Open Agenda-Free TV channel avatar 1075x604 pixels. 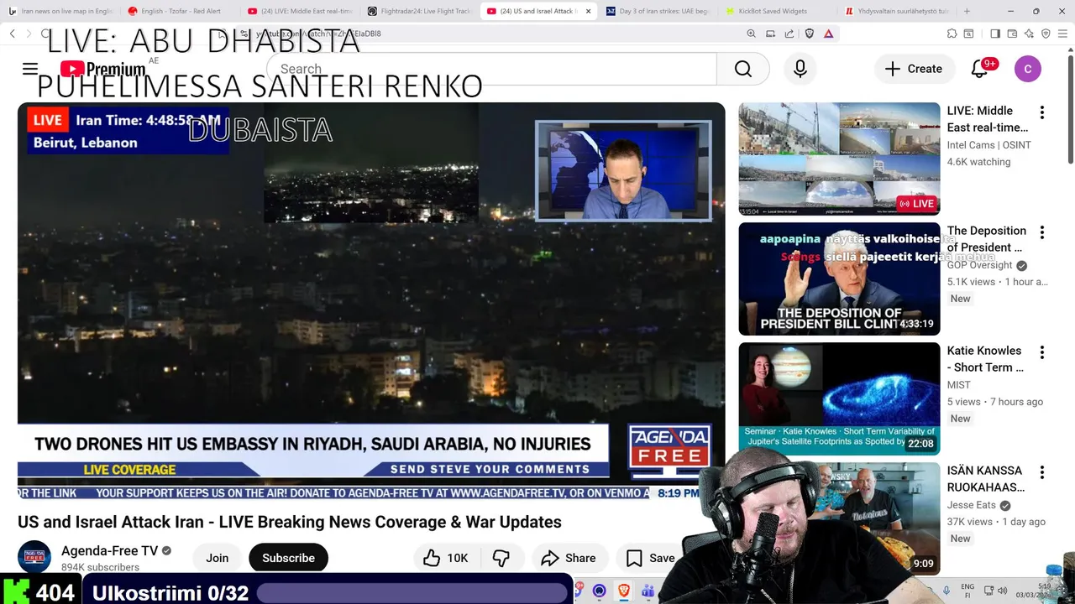34,557
